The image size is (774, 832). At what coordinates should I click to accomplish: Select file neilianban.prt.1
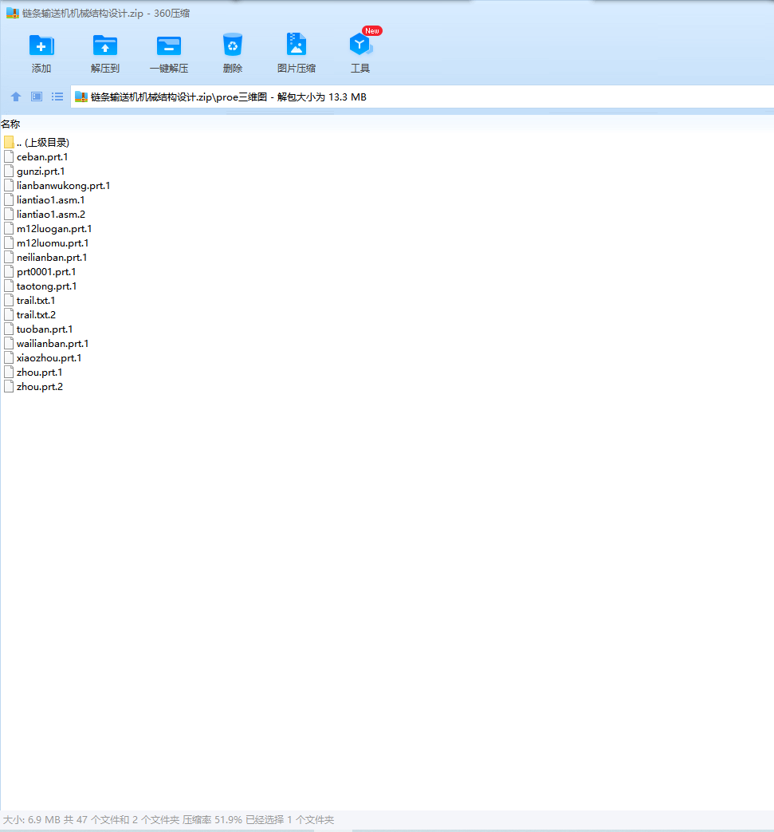[x=52, y=258]
